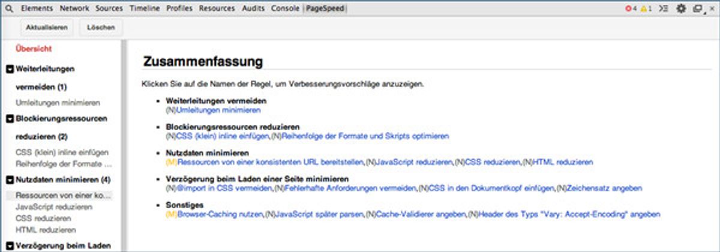This screenshot has width=720, height=252.
Task: Select Übersicht in the sidebar
Action: [34, 49]
